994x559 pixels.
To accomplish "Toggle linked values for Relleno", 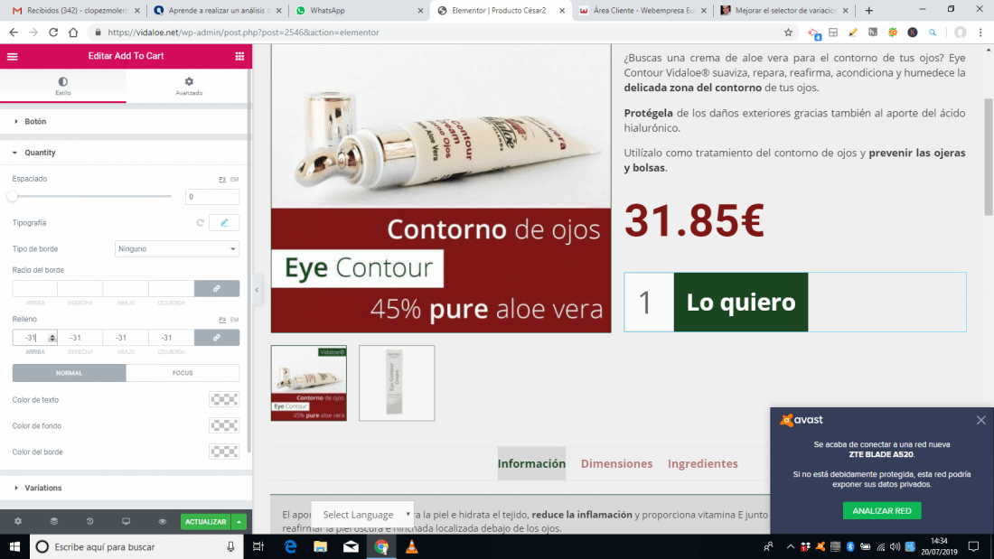I will [217, 338].
